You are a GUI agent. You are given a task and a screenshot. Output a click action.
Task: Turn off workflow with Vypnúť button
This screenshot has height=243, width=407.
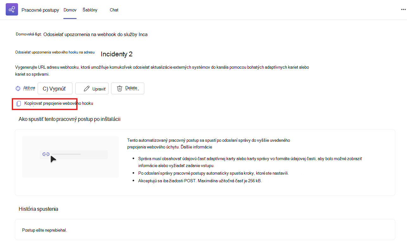coord(55,89)
